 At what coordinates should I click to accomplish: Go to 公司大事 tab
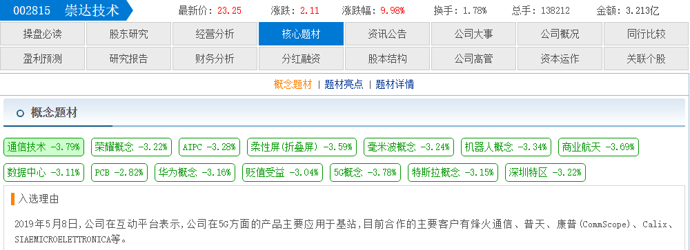pos(473,34)
